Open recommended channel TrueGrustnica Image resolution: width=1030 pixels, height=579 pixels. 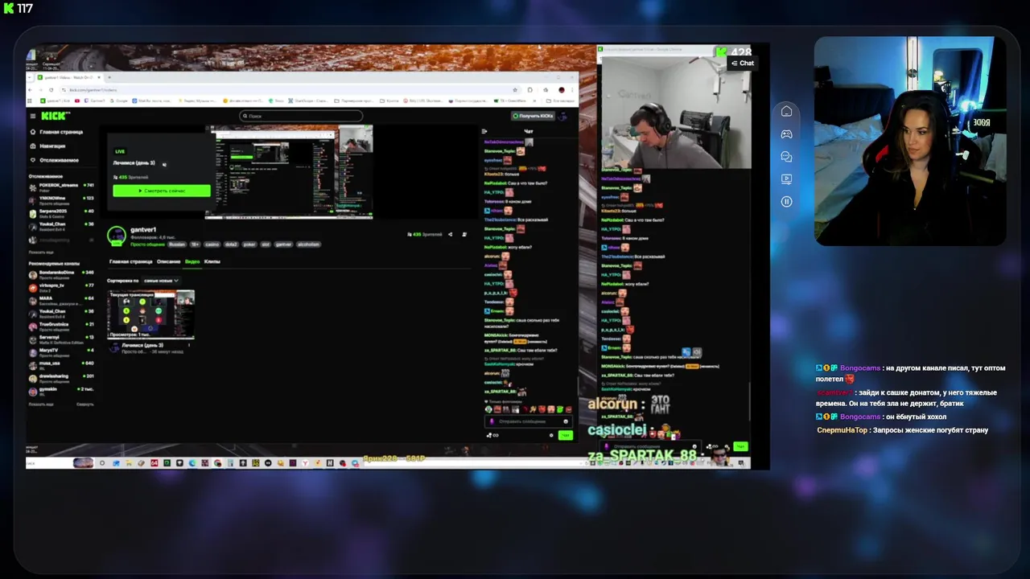pos(61,325)
